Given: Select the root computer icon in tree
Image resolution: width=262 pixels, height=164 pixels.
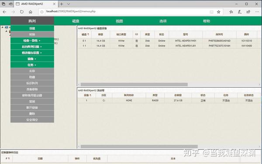Looking at the screenshot, I should tap(7, 27).
